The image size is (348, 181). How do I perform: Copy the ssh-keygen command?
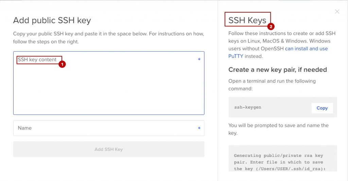coord(322,108)
